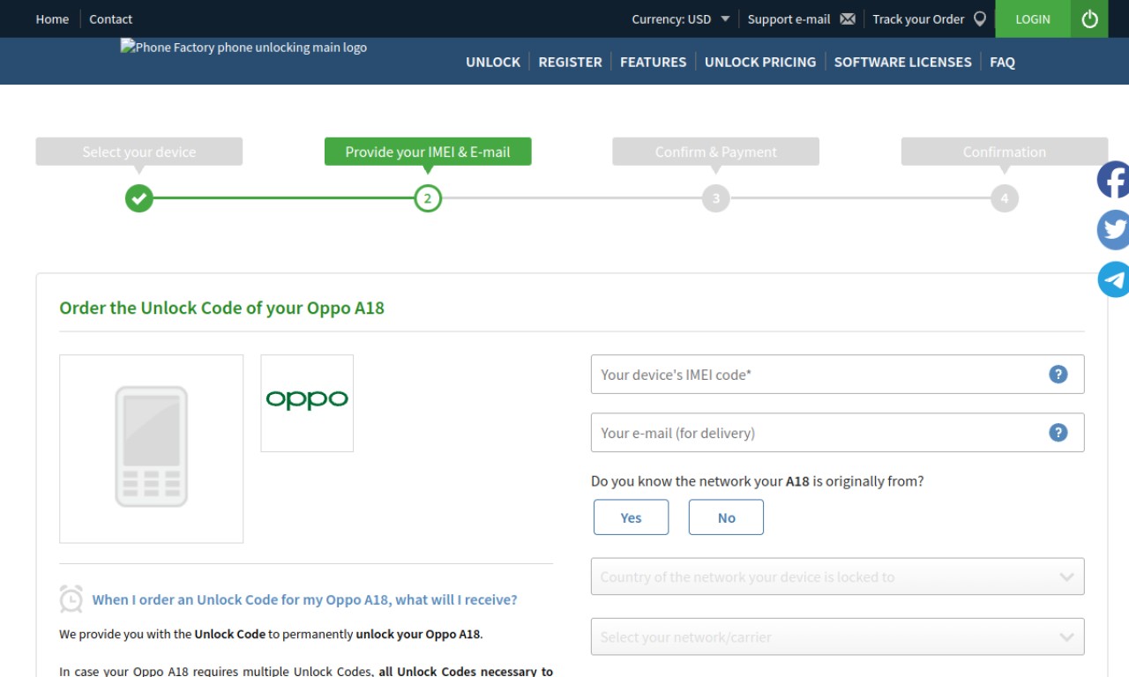1129x677 pixels.
Task: Open the Facebook share icon
Action: 1113,180
